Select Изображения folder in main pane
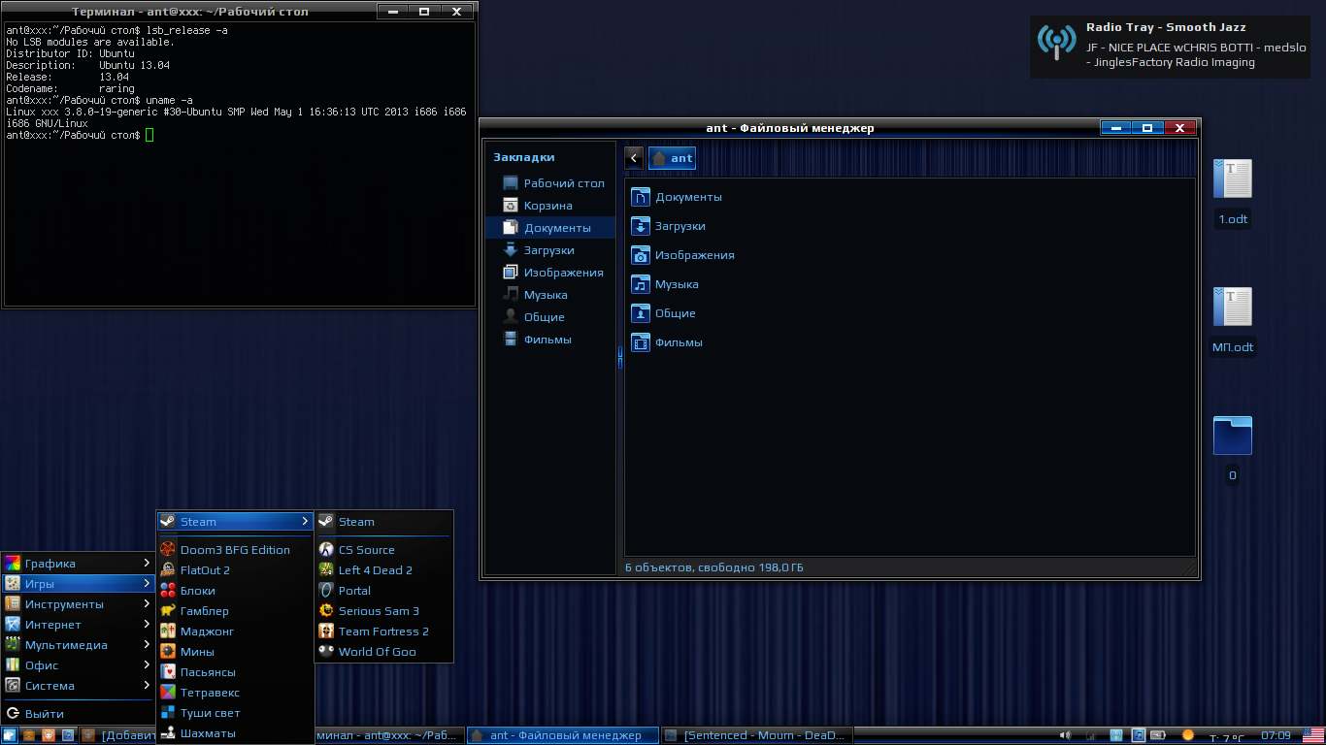 coord(683,255)
